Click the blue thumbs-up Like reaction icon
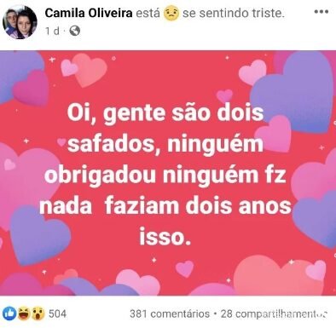The image size is (336, 328). click(9, 314)
